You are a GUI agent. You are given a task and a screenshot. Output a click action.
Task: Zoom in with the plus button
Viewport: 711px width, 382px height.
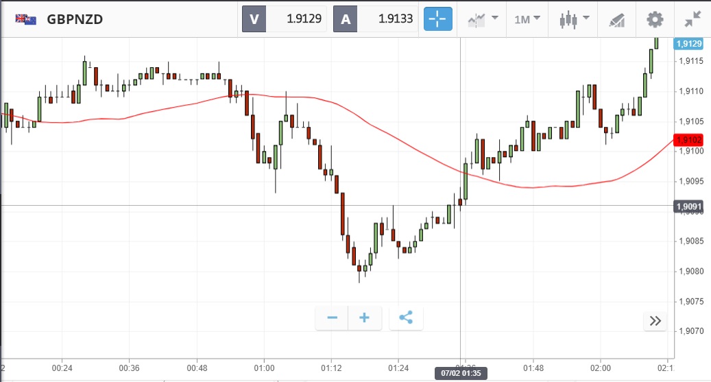[x=365, y=318]
